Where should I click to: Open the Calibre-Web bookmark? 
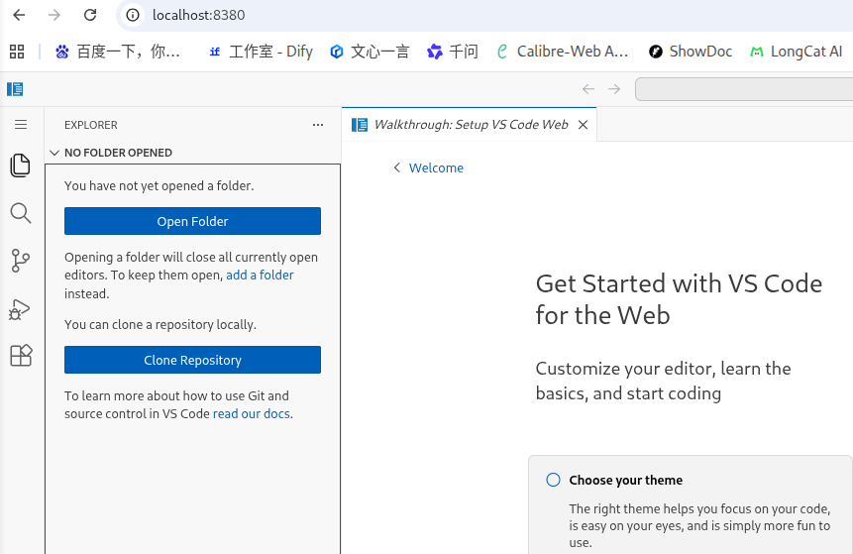click(x=563, y=52)
